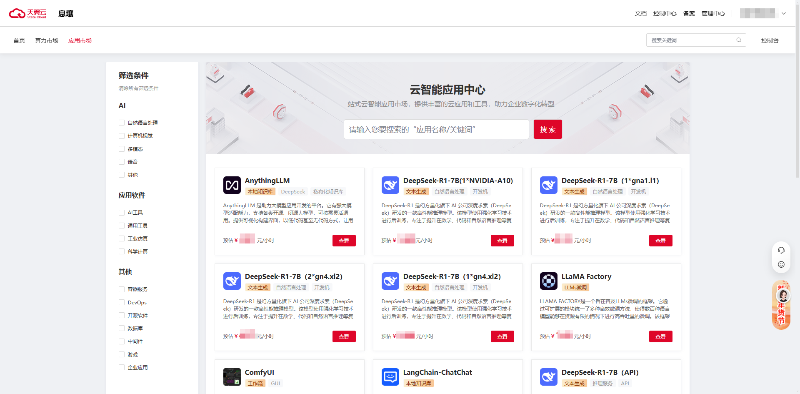Click the 工作流 tag on ComfyUI
Screen dimensions: 800x394
tap(255, 384)
